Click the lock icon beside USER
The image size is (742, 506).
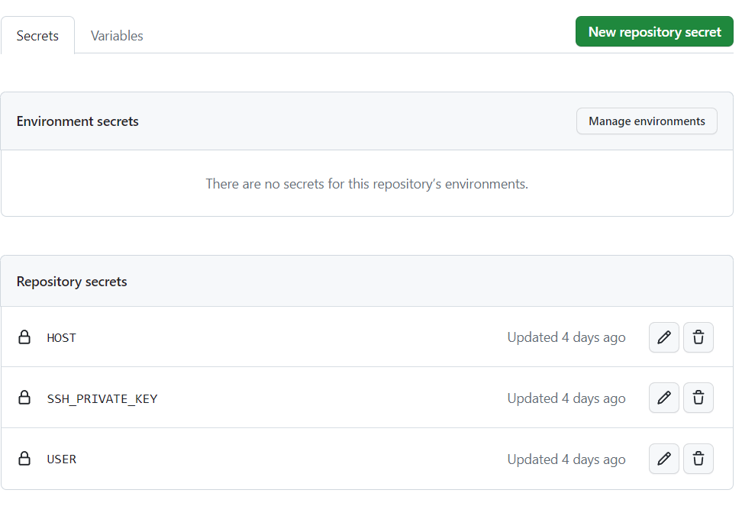24,459
